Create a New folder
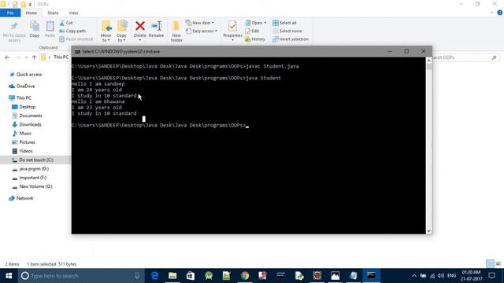Screen dimensions: 504x283 point(176,31)
